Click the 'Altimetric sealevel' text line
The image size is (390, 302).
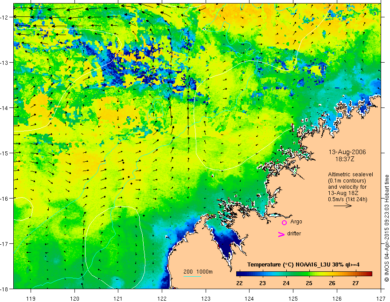(x=351, y=175)
